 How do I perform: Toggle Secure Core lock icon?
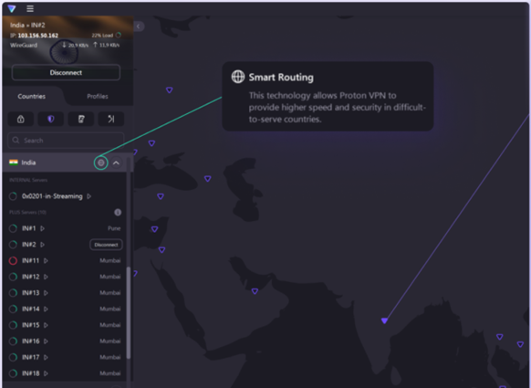(x=21, y=119)
